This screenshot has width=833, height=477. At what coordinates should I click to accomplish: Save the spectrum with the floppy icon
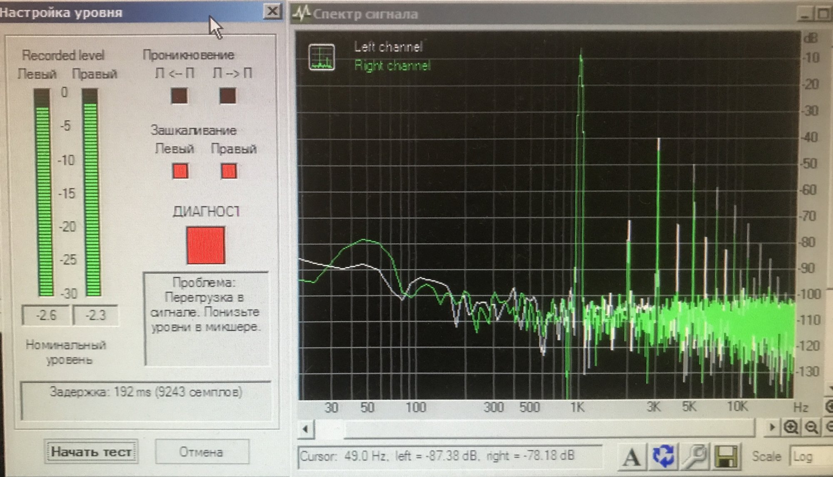(725, 457)
